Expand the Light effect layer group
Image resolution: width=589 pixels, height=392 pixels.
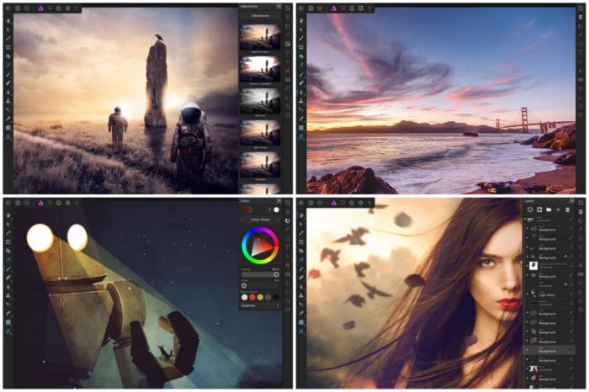(x=527, y=294)
